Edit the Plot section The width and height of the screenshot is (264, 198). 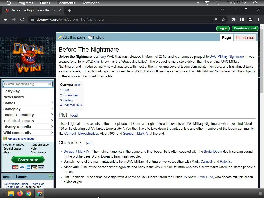pyautogui.click(x=74, y=115)
